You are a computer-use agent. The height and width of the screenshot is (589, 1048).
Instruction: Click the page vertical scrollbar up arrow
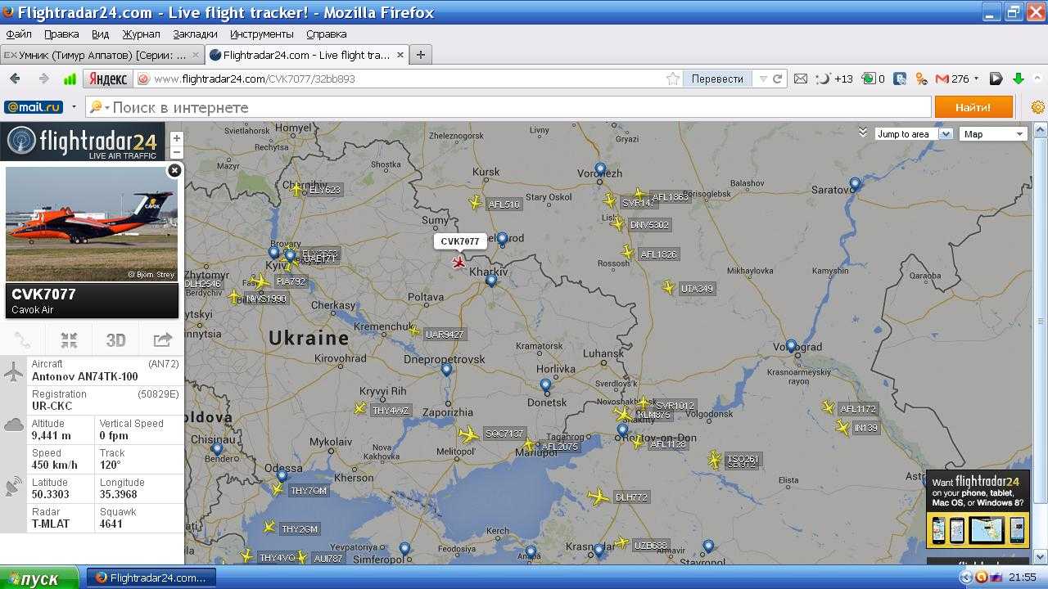(1041, 128)
